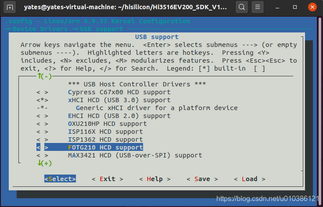Viewport: 323px width, 207px height.
Task: Toggle ISP116X HCD support checkbox
Action: [42, 132]
